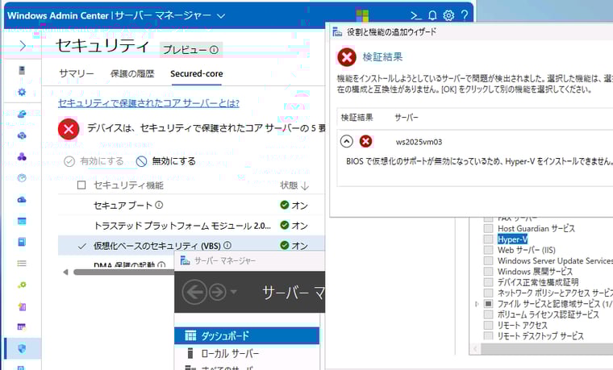Open help question mark in Admin Center header
The image size is (613, 370).
(465, 15)
